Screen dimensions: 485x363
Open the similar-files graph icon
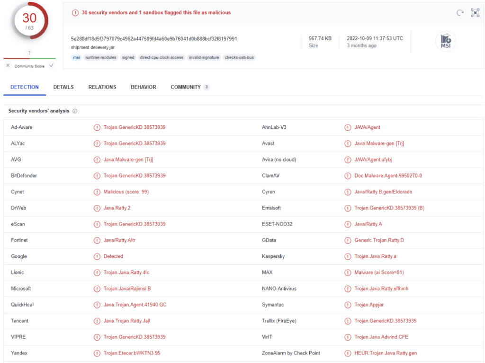click(475, 13)
